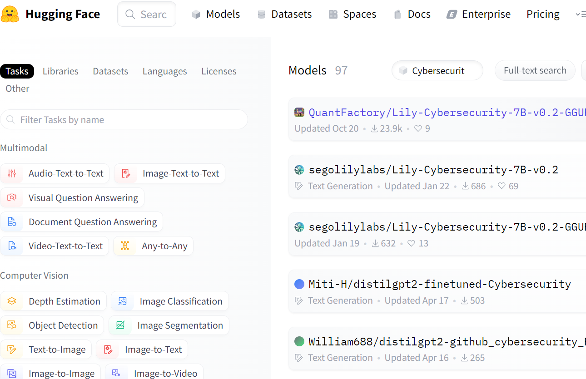Viewport: 586px width, 379px height.
Task: Open QuantFactory/Lily-Cybersecurity-7B-v0.2-GGUF model
Action: click(x=447, y=113)
